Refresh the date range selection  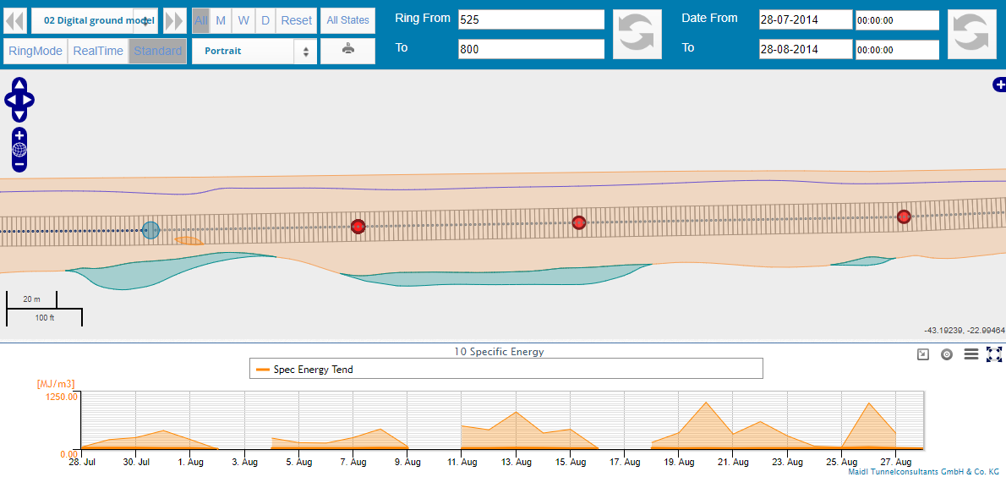point(971,34)
